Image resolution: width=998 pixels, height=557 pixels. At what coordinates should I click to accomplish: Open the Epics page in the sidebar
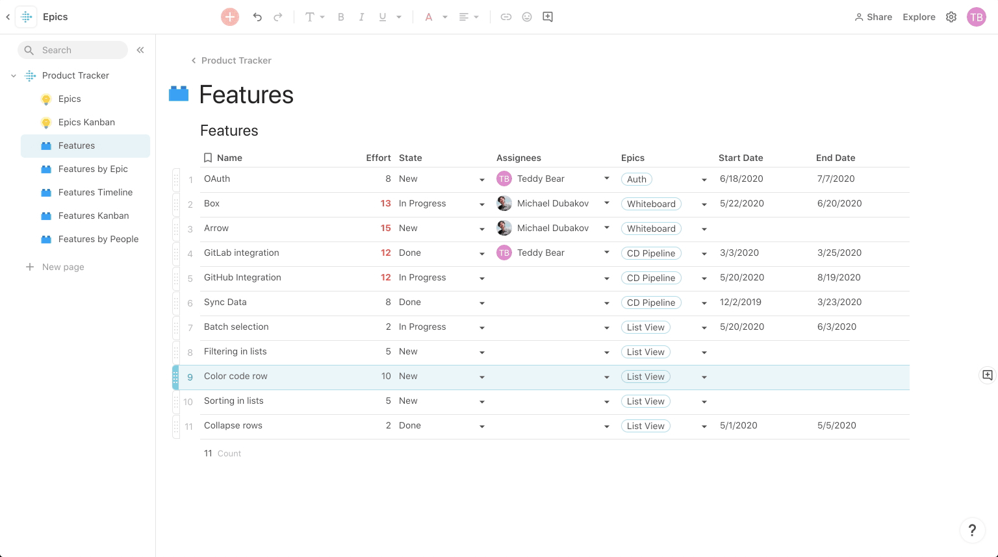(x=69, y=99)
